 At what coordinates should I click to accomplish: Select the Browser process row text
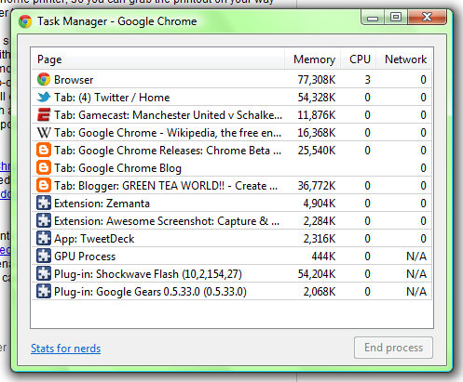74,80
